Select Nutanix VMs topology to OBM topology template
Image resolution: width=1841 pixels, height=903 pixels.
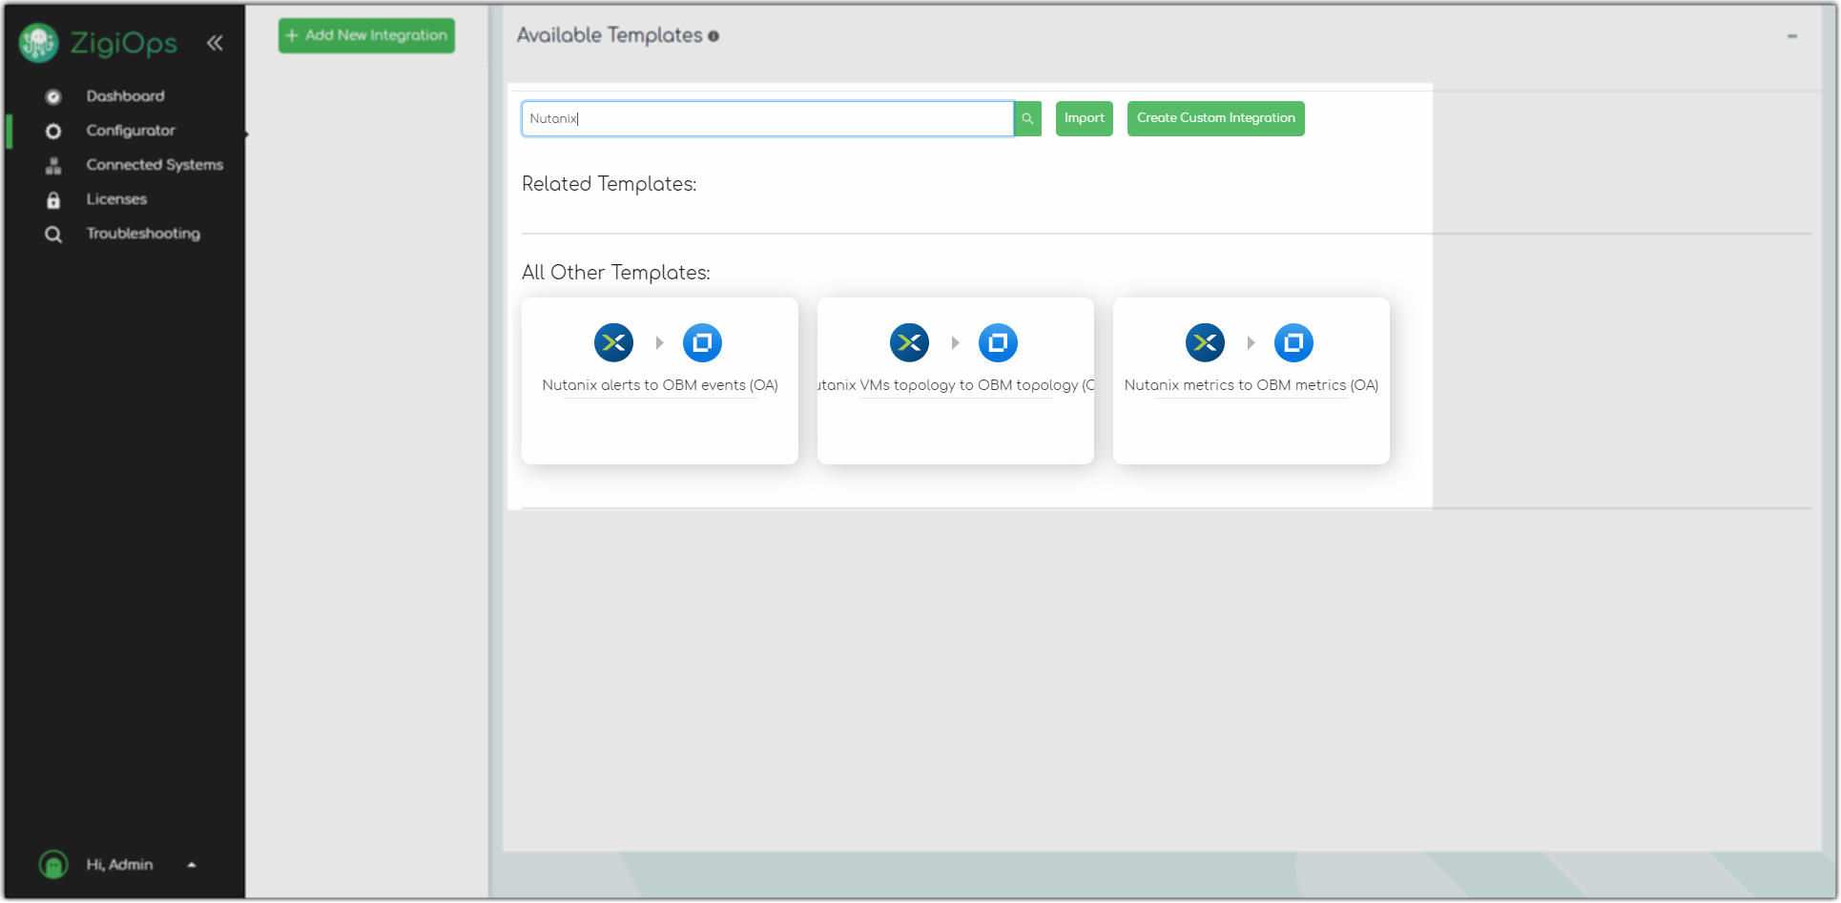click(x=956, y=381)
